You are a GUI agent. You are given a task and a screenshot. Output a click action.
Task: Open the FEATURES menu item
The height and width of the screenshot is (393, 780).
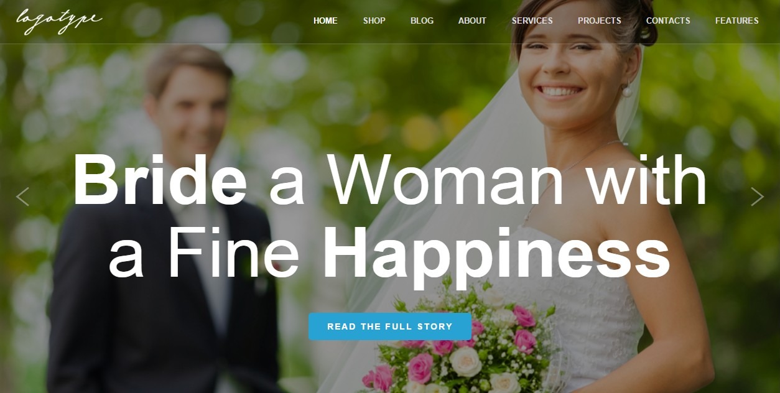click(737, 21)
